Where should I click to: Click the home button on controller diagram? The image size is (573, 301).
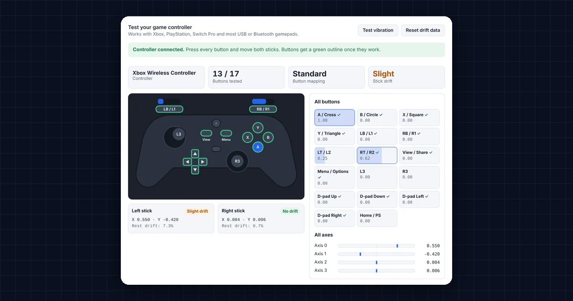[x=216, y=123]
